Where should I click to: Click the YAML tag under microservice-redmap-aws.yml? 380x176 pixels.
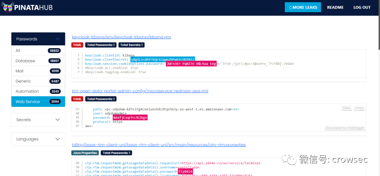click(77, 99)
